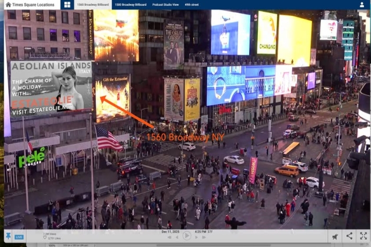Enter fullscreen with the expand icon
371x247 pixels.
click(x=363, y=236)
